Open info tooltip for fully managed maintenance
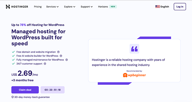This screenshot has height=102, width=192. click(x=67, y=60)
